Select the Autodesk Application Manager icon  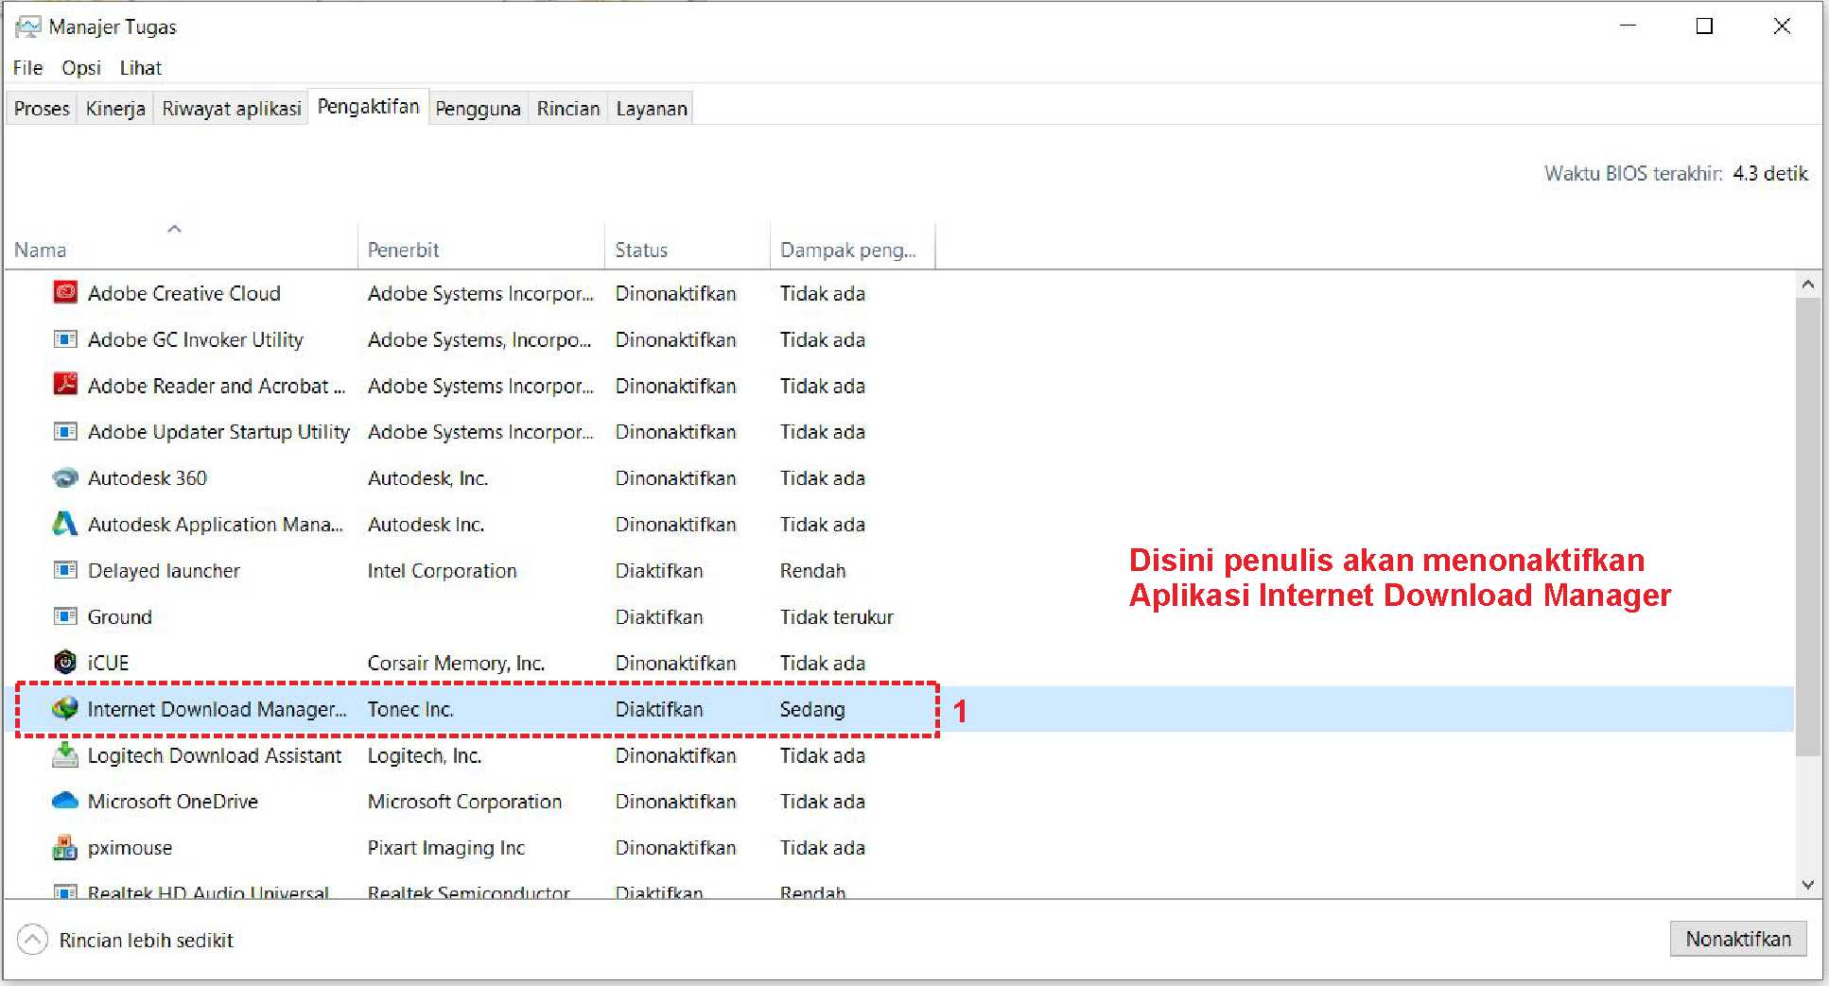64,524
